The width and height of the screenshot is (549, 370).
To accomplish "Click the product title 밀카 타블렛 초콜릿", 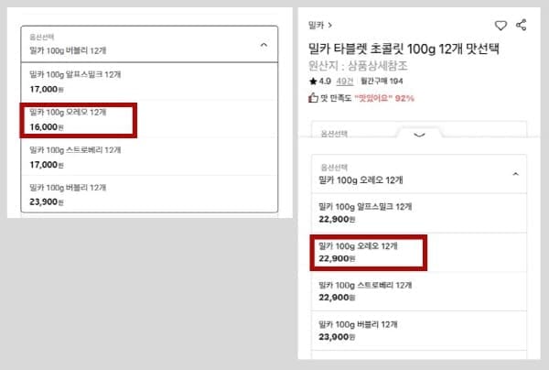I will pyautogui.click(x=404, y=49).
